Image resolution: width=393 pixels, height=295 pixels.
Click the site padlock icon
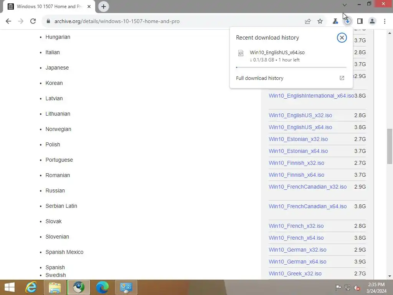[x=48, y=22]
